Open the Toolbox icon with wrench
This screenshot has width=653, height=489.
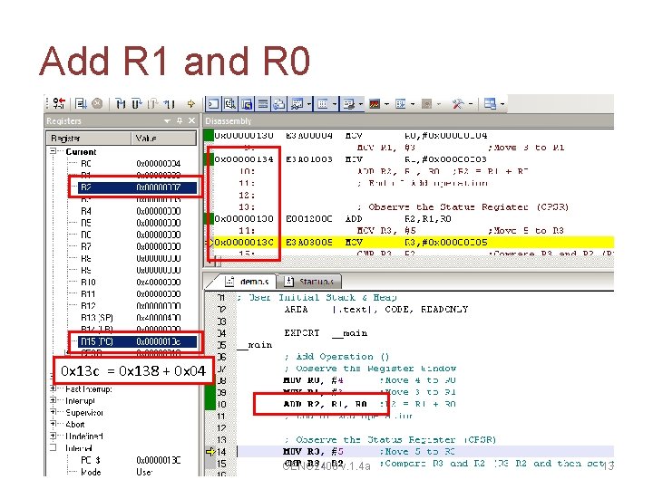point(458,103)
